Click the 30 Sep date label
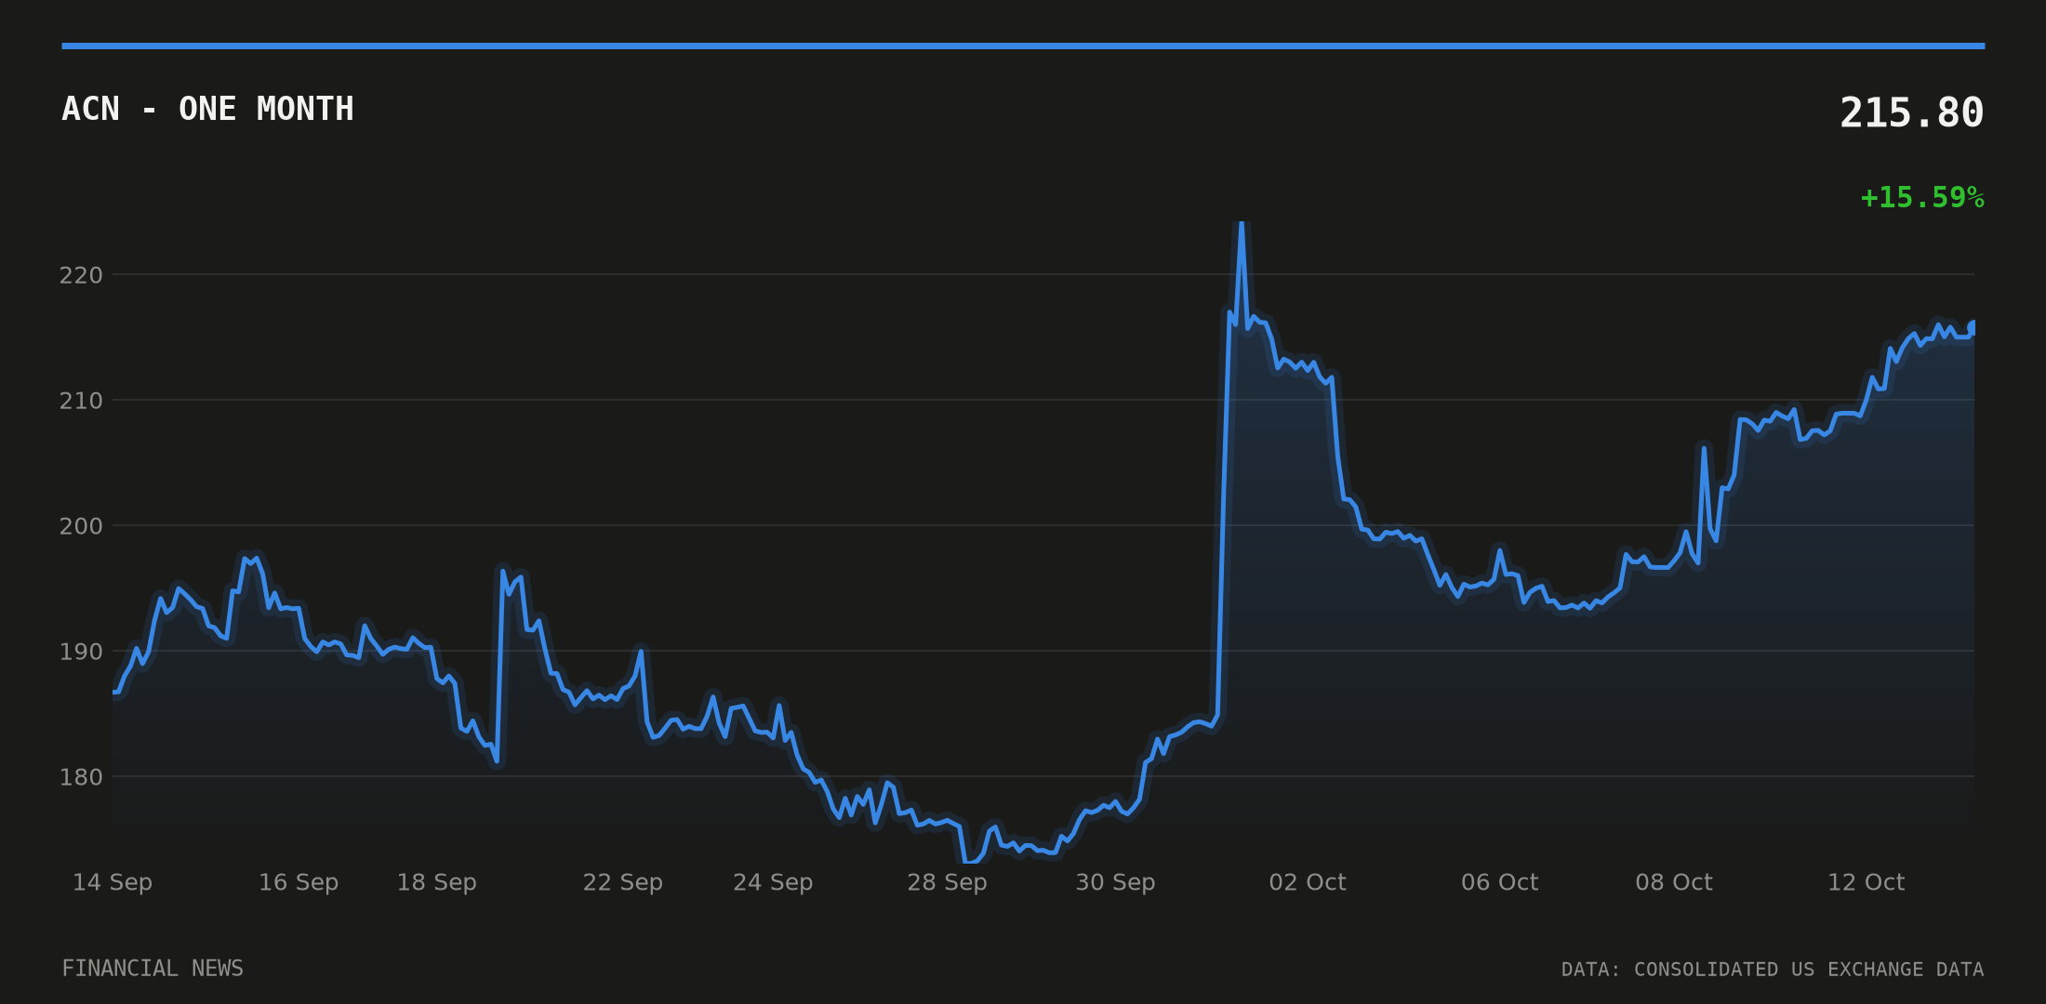The height and width of the screenshot is (1004, 2046). point(1115,882)
